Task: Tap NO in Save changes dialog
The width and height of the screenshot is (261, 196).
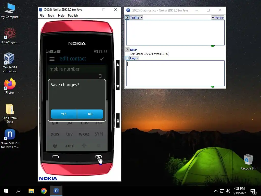Action: tap(90, 114)
